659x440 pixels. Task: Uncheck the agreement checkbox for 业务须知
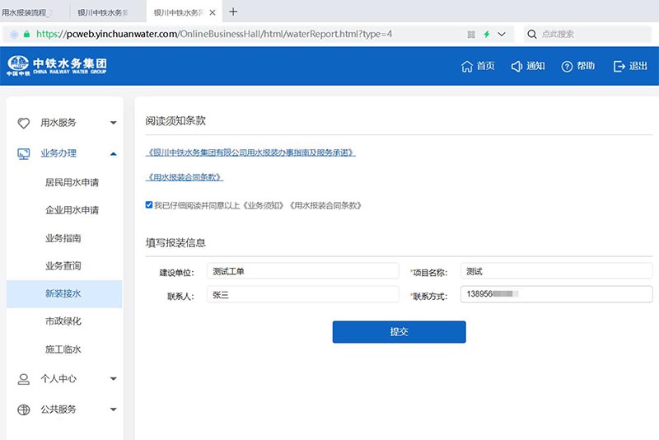(x=148, y=205)
